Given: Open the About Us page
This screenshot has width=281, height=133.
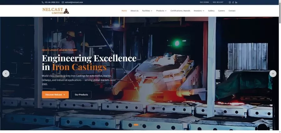Looking at the screenshot, I should click(x=134, y=11).
